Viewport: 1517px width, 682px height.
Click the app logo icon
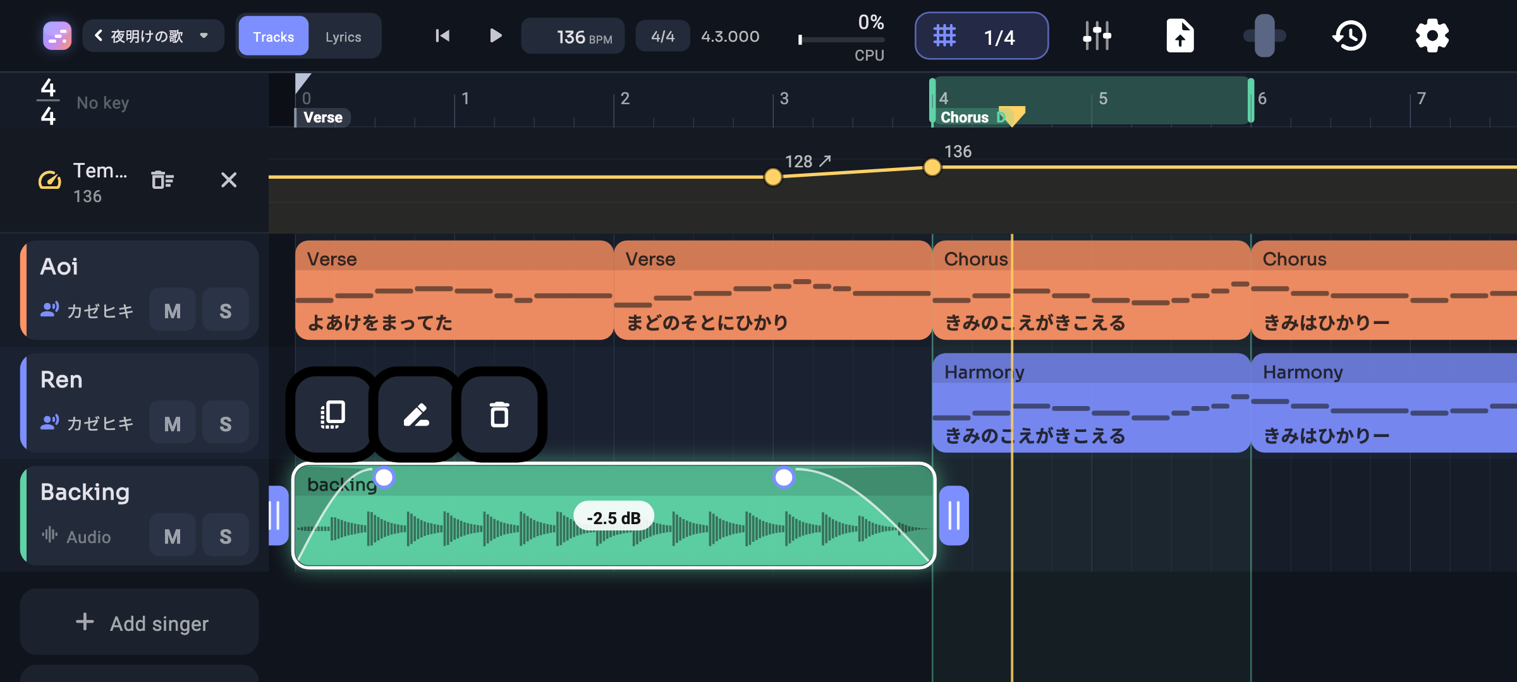(57, 36)
